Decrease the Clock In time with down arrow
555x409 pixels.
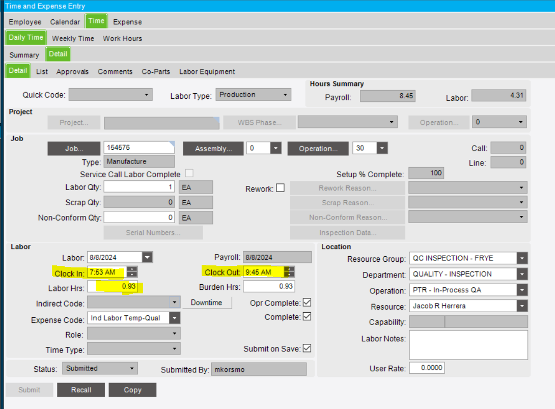(132, 275)
